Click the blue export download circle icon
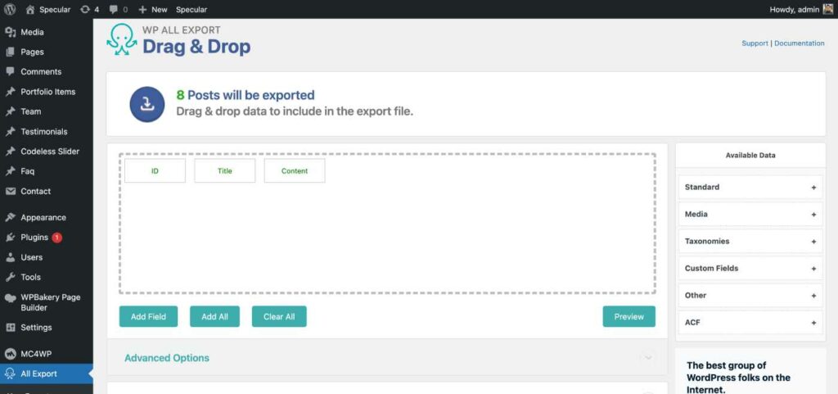The width and height of the screenshot is (838, 394). [147, 104]
